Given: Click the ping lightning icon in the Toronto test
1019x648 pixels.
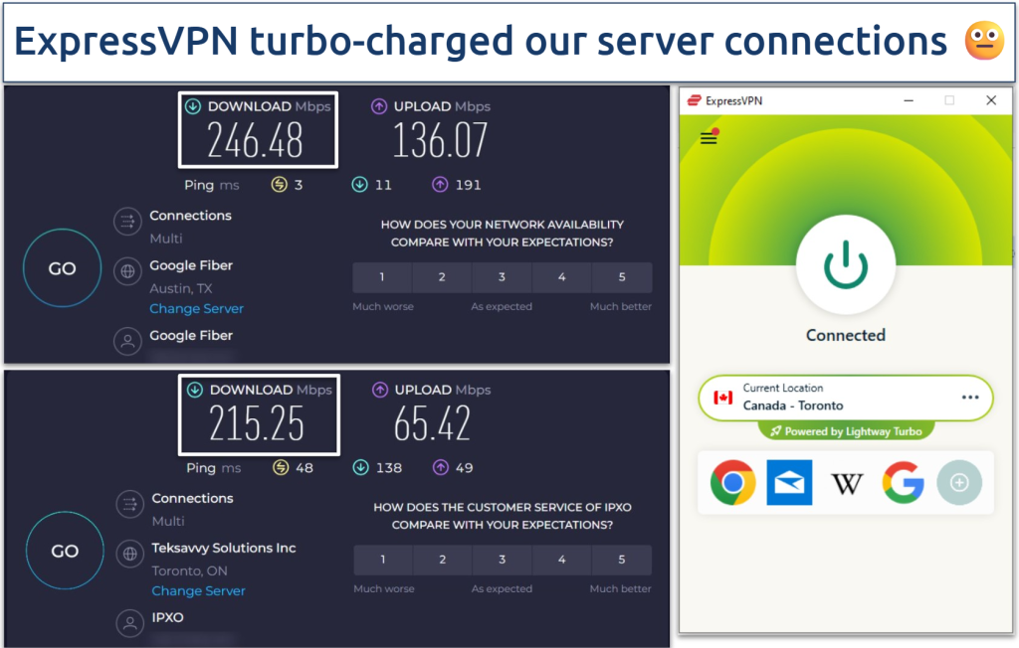Looking at the screenshot, I should pos(282,467).
